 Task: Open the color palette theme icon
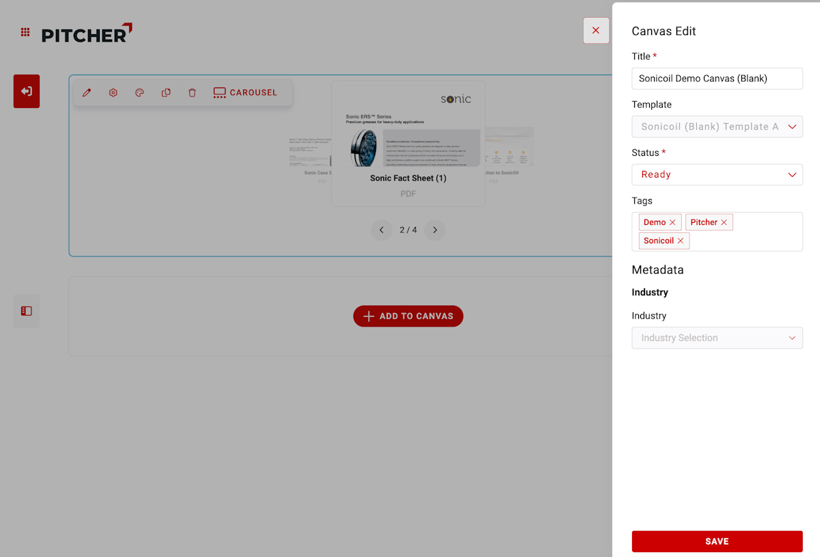(139, 93)
